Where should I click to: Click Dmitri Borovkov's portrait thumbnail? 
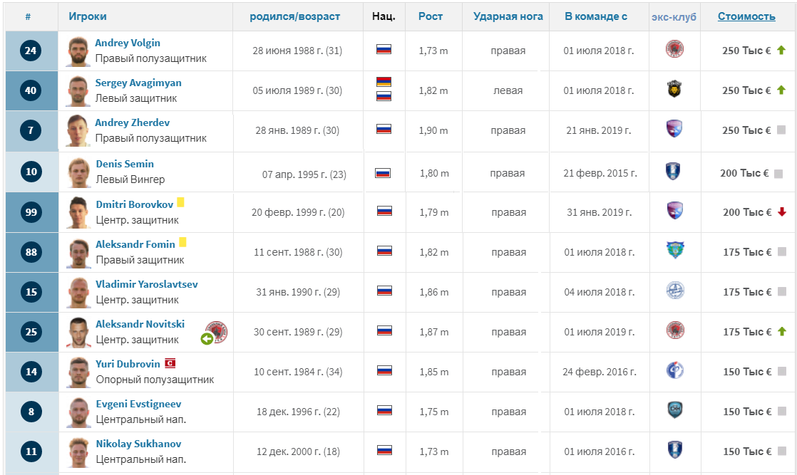[78, 212]
